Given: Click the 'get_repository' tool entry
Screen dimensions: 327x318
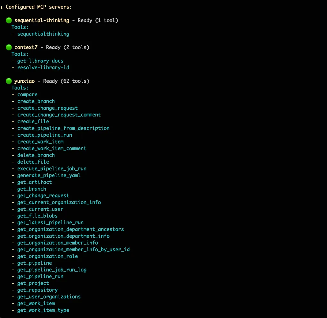Looking at the screenshot, I should [x=37, y=290].
